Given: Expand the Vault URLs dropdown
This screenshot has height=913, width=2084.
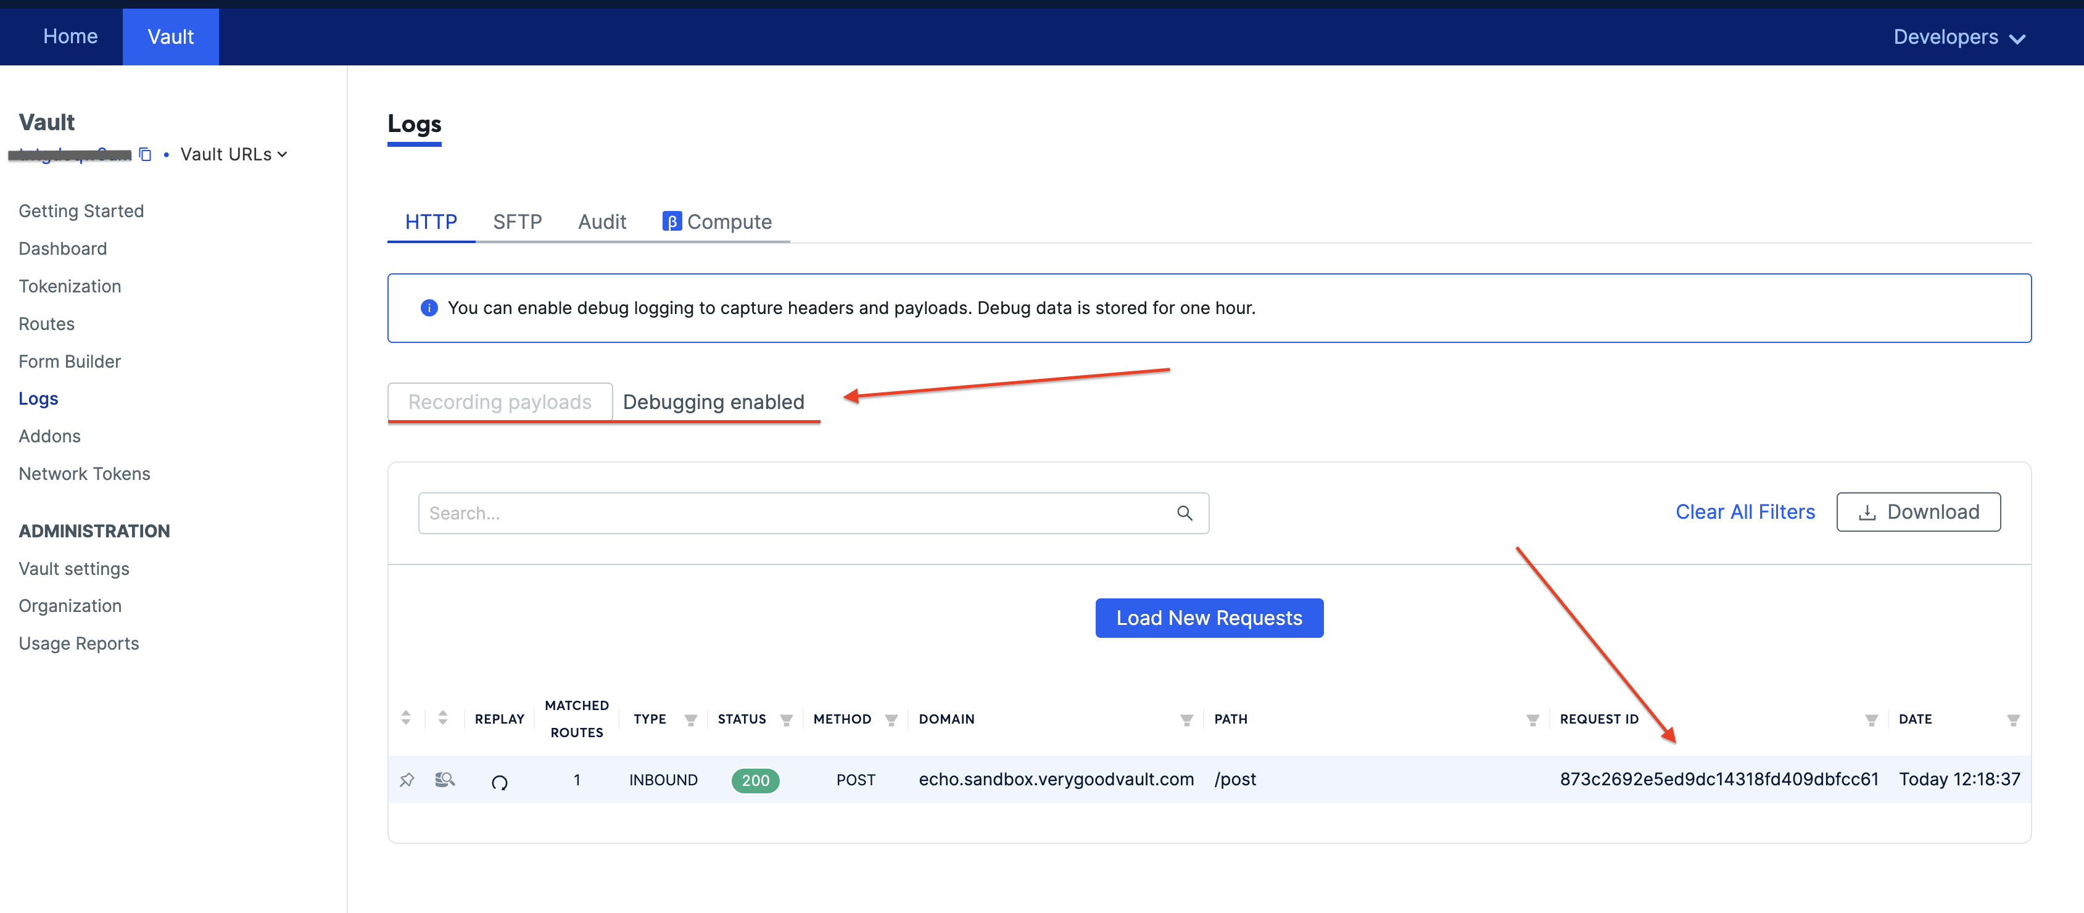Looking at the screenshot, I should [234, 154].
